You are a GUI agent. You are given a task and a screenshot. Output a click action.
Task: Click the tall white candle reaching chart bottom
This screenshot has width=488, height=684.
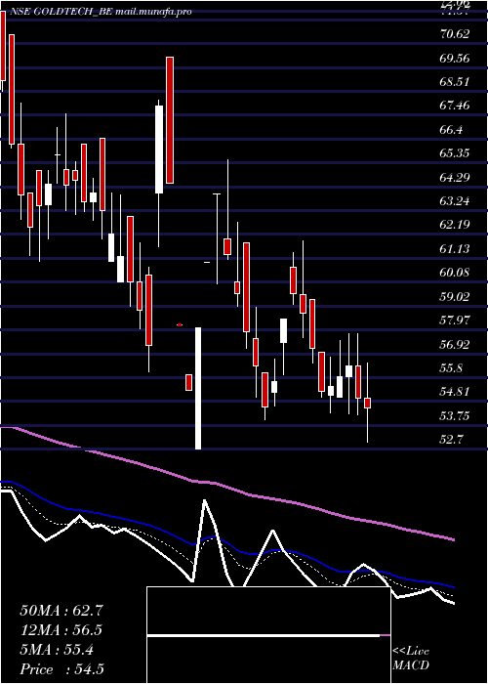coord(198,388)
